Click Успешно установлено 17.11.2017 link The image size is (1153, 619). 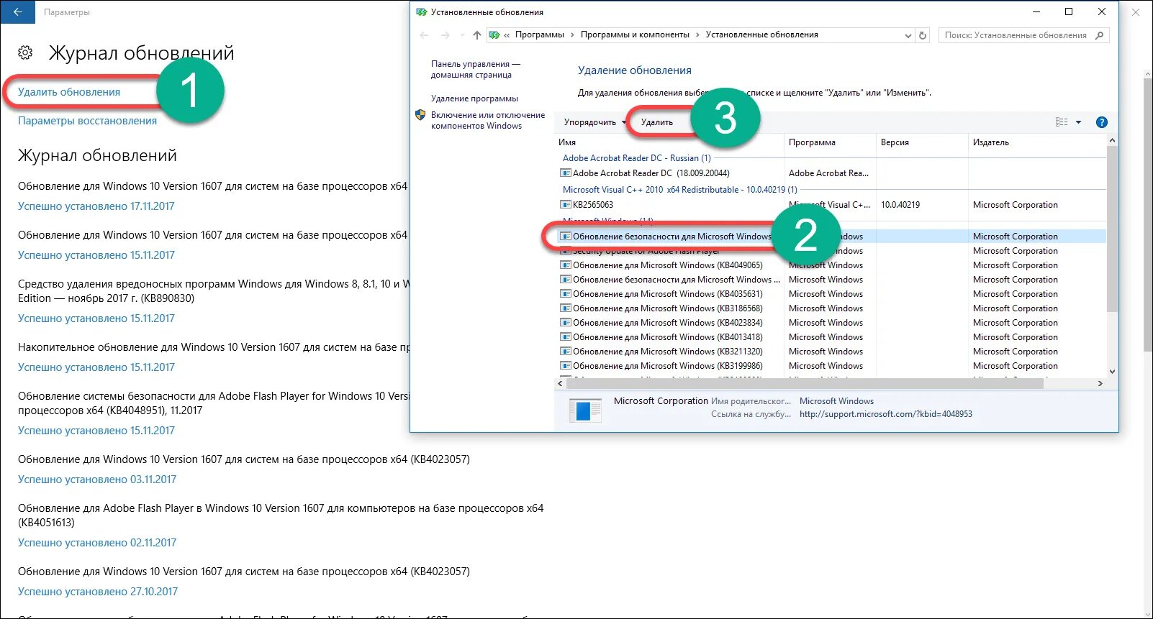click(x=96, y=206)
